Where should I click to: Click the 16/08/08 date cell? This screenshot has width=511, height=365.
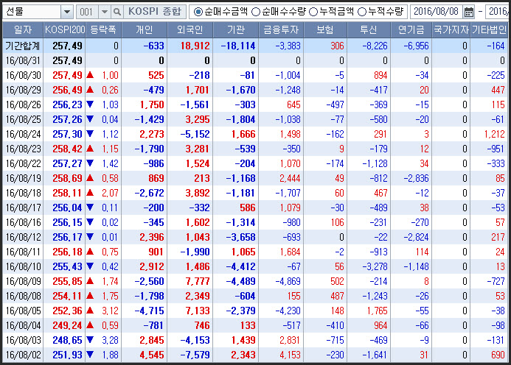tap(23, 296)
